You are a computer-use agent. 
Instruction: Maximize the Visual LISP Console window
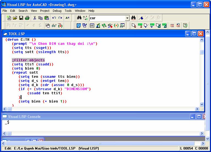pos(199,117)
